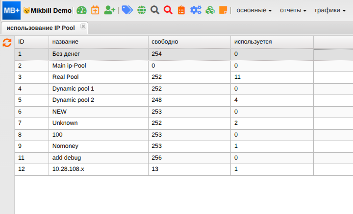Select the NEW pool name cell
Image resolution: width=353 pixels, height=214 pixels.
click(x=99, y=112)
